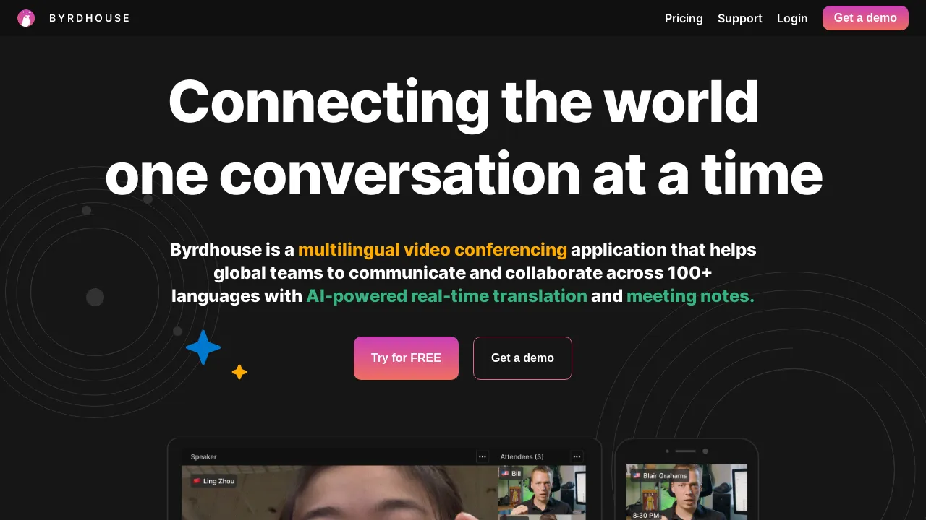Click the Byrdhouse bird logo icon
The height and width of the screenshot is (520, 926).
click(x=26, y=18)
